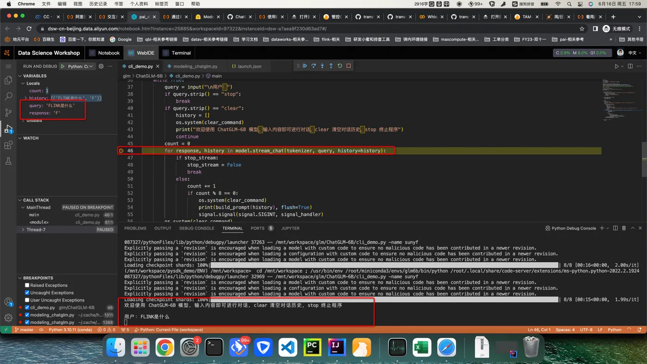Open editor more actions ellipsis
Viewport: 647px width, 364px height.
[x=639, y=67]
